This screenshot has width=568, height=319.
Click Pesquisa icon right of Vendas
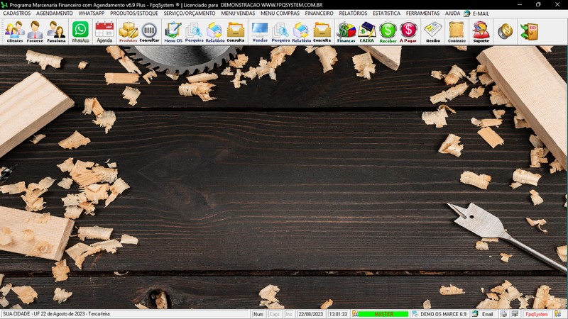click(x=280, y=32)
